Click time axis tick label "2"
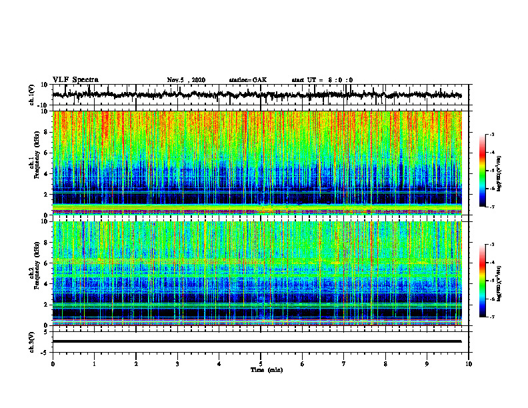The width and height of the screenshot is (528, 408). pos(136,364)
